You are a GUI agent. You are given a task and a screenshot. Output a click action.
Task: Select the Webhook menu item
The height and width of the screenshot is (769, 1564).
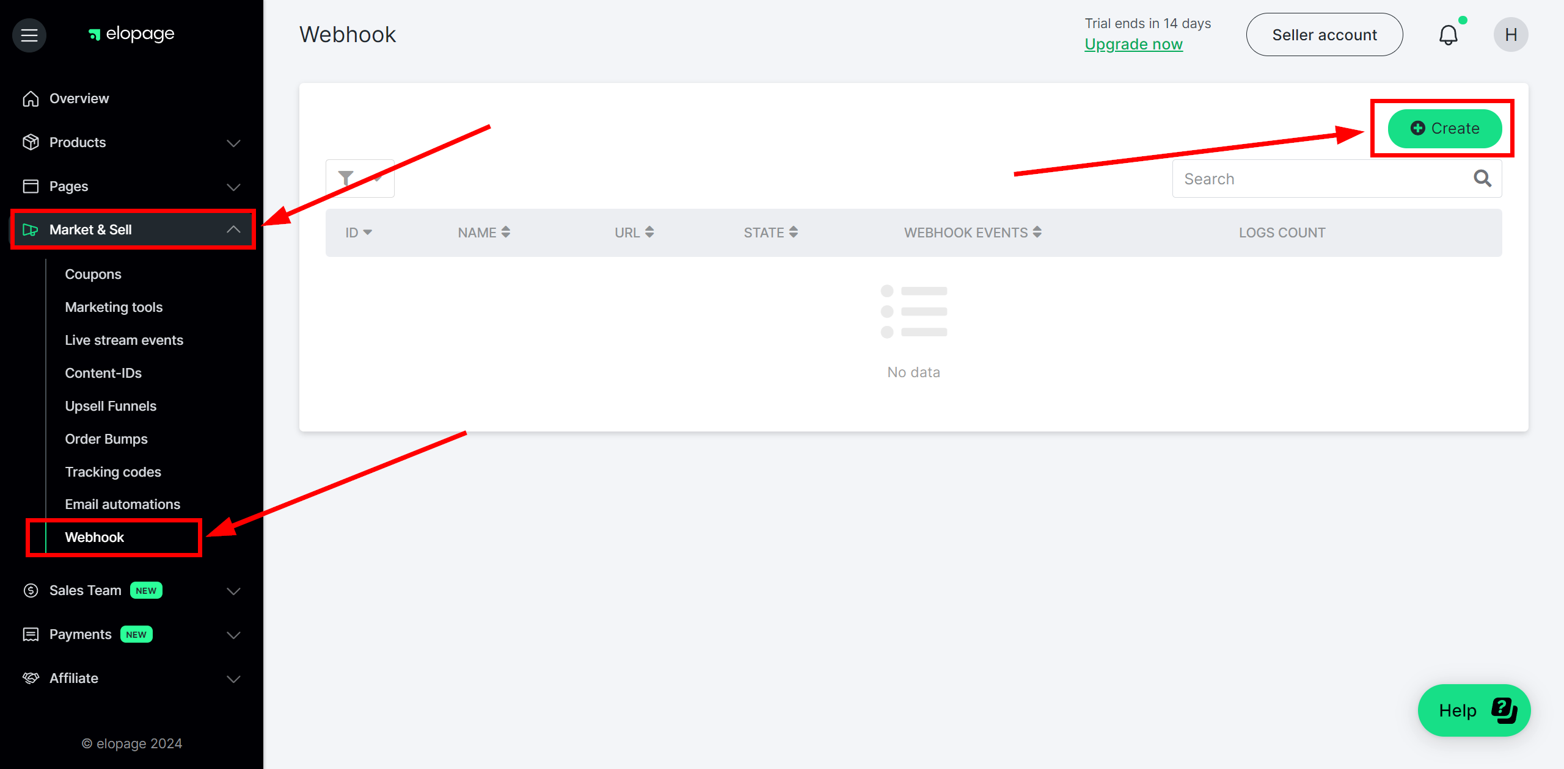point(95,537)
